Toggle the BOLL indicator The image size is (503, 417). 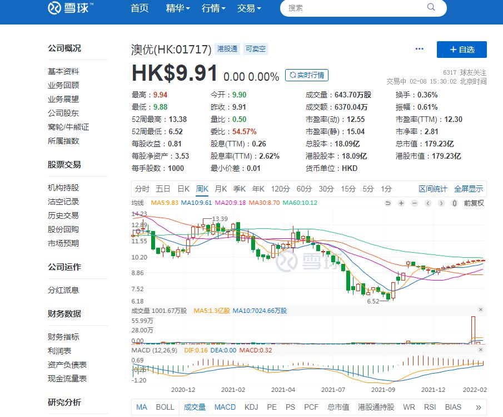coord(165,407)
